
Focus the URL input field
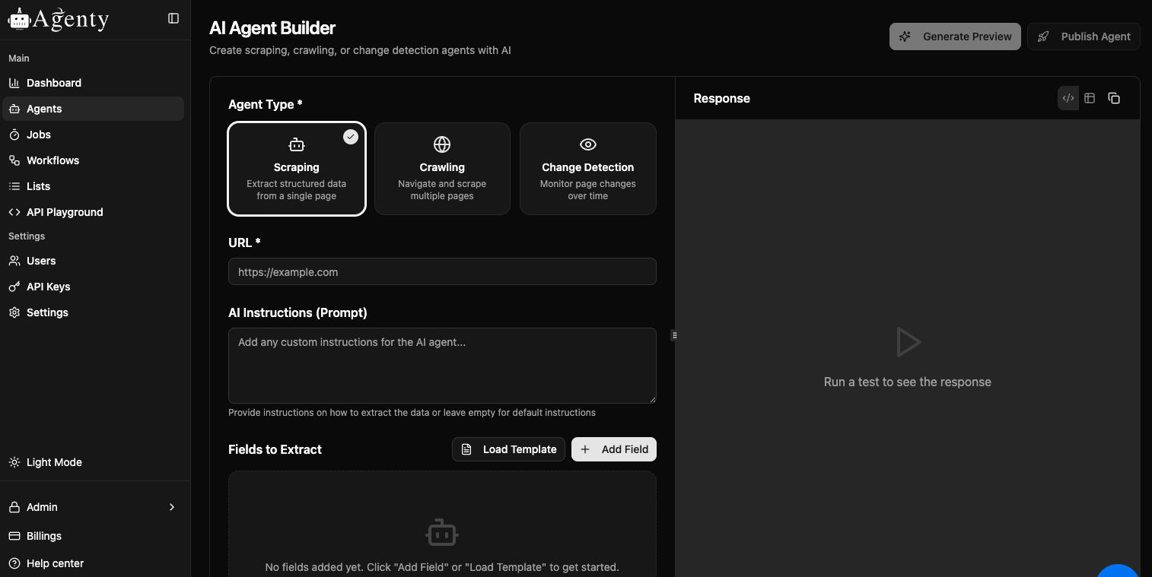442,272
